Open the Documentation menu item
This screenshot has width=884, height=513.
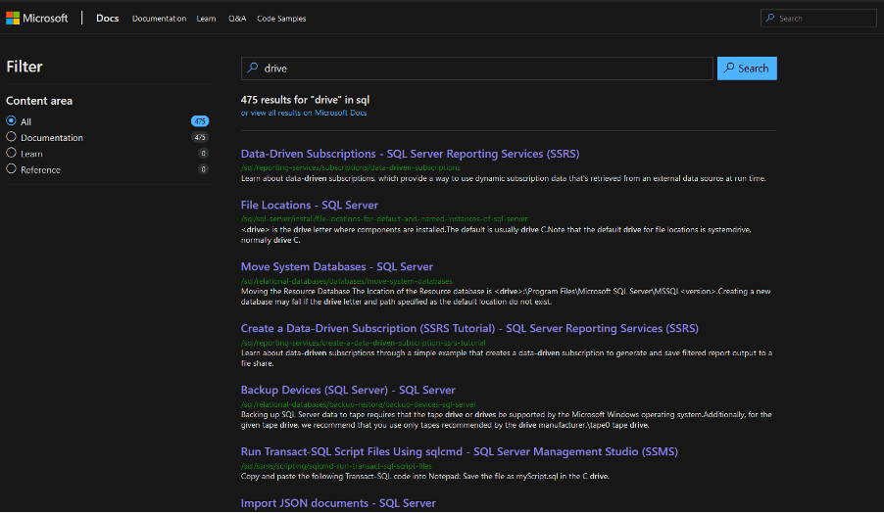click(159, 19)
